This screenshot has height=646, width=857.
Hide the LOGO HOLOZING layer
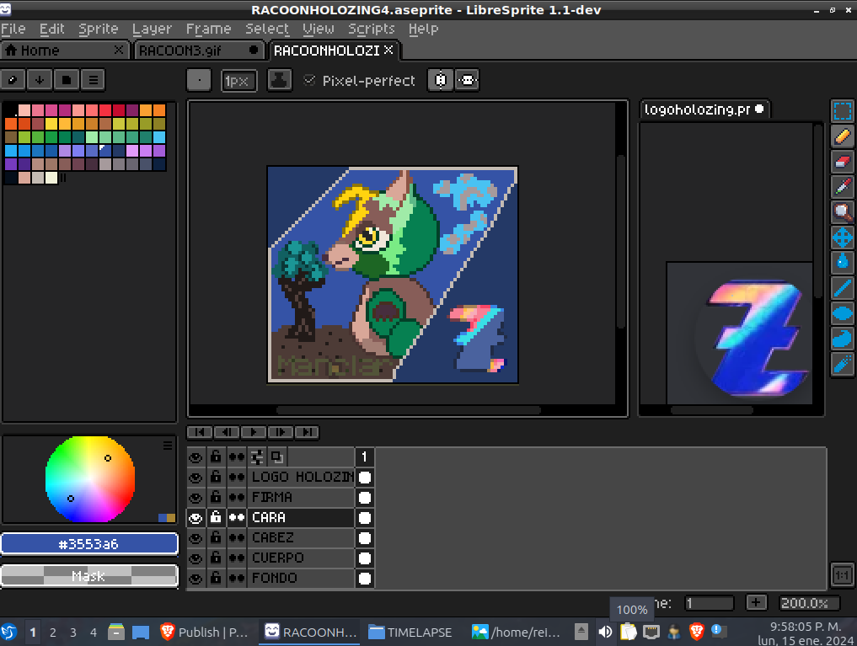(x=196, y=478)
